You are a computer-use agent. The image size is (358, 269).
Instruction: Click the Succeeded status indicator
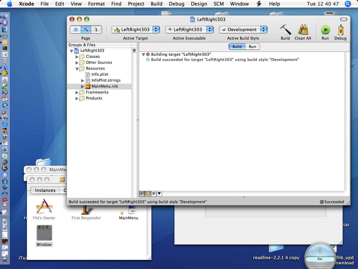tap(332, 202)
